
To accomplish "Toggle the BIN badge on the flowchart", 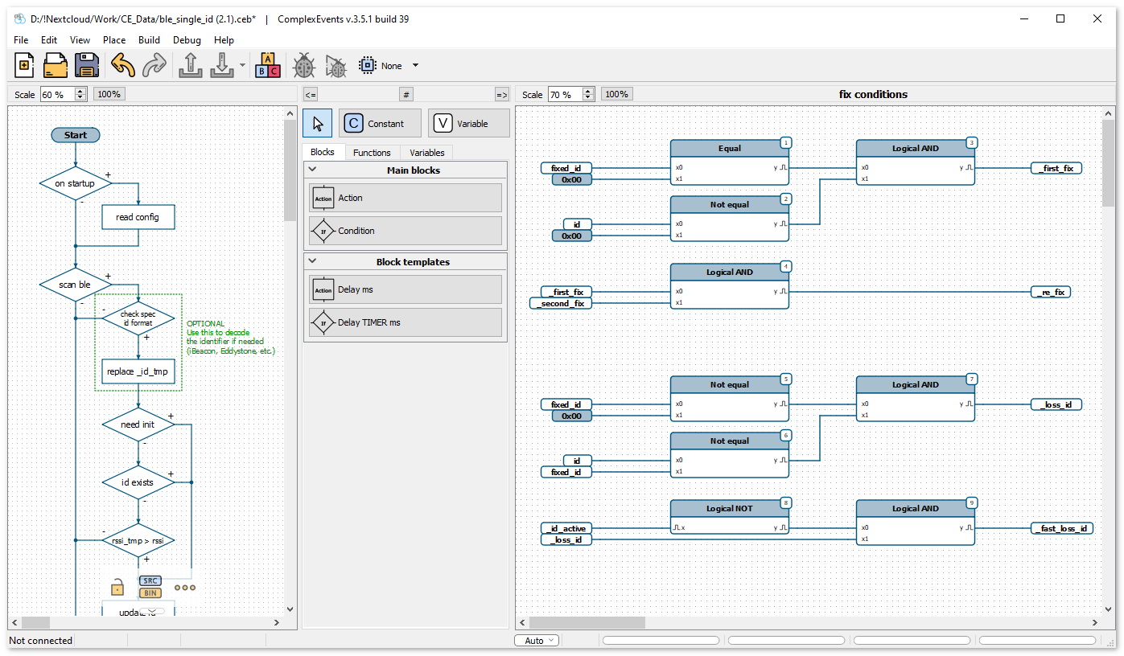I will pyautogui.click(x=150, y=592).
